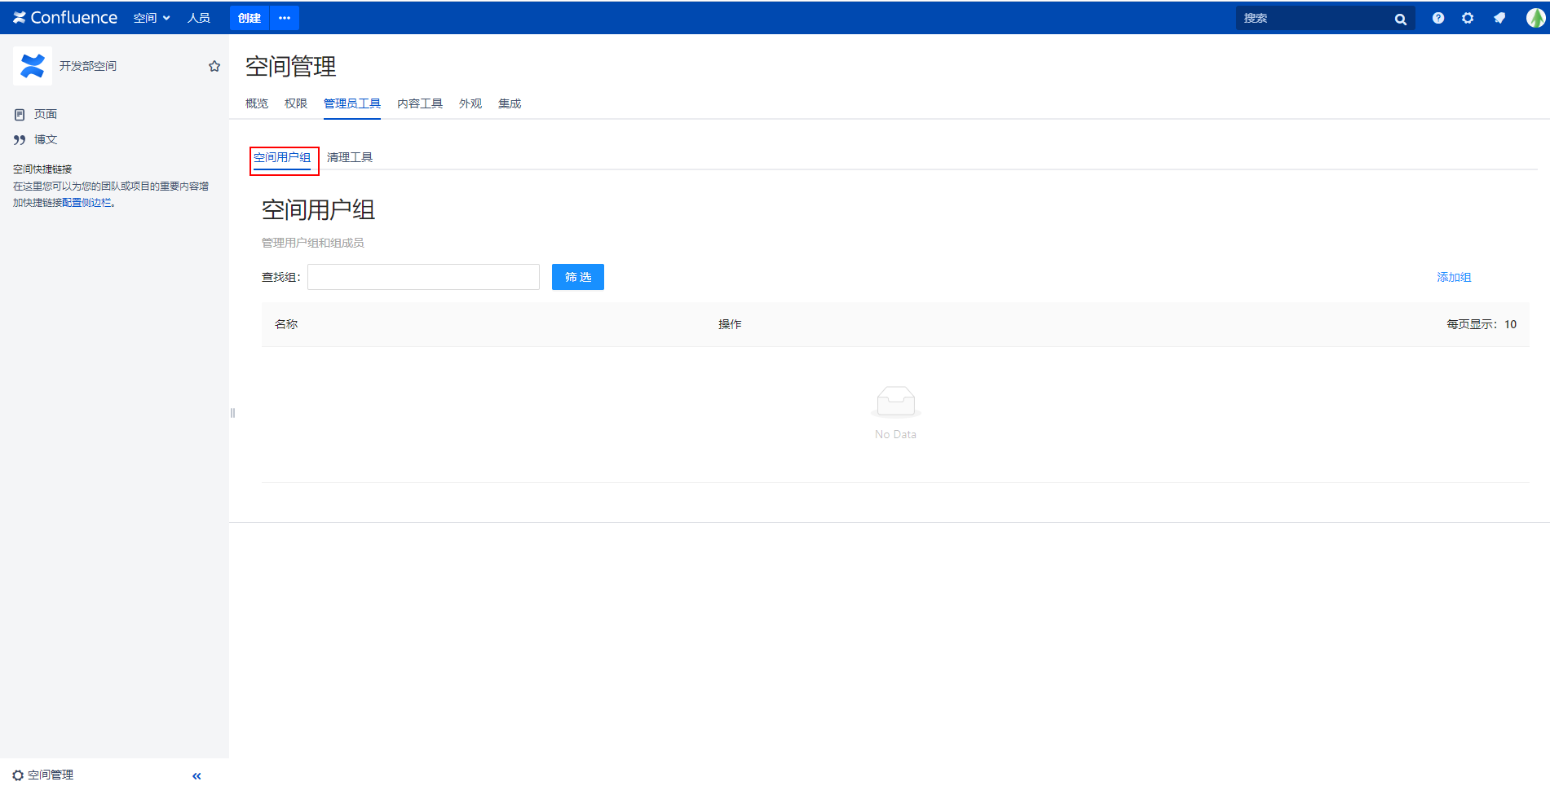
Task: Open the user profile avatar menu
Action: tap(1535, 18)
